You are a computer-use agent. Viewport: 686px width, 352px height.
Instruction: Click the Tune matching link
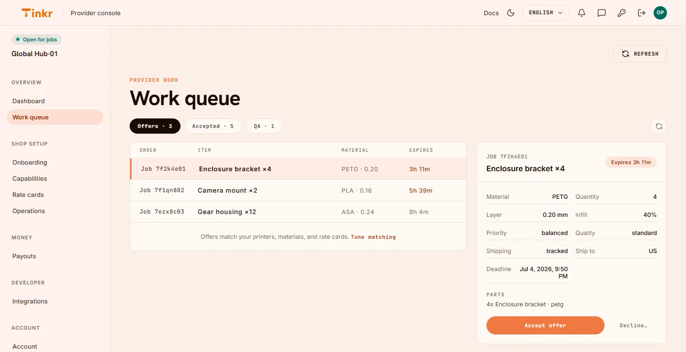click(373, 237)
